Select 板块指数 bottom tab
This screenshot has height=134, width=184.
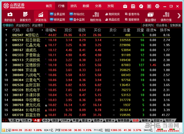[124, 120]
